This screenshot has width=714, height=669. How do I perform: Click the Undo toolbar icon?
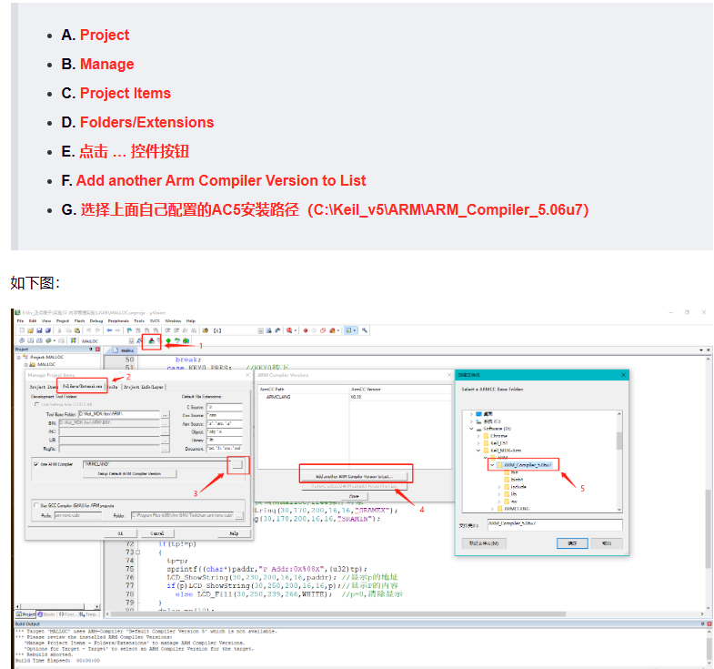pyautogui.click(x=89, y=330)
